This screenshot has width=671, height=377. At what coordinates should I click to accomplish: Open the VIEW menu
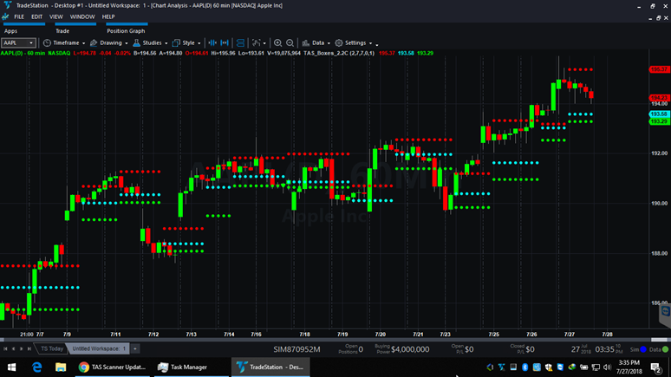pyautogui.click(x=56, y=16)
